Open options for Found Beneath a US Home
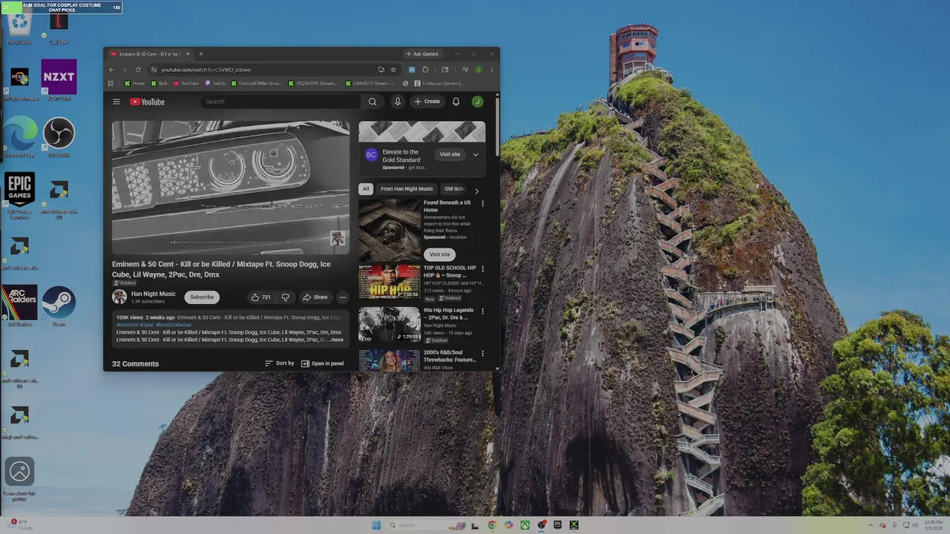 point(482,203)
